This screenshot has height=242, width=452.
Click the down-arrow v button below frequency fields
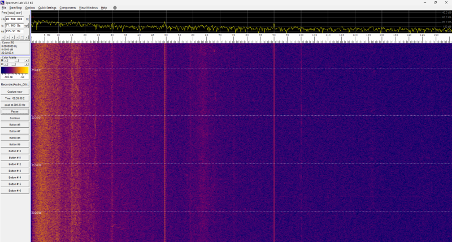(27, 37)
